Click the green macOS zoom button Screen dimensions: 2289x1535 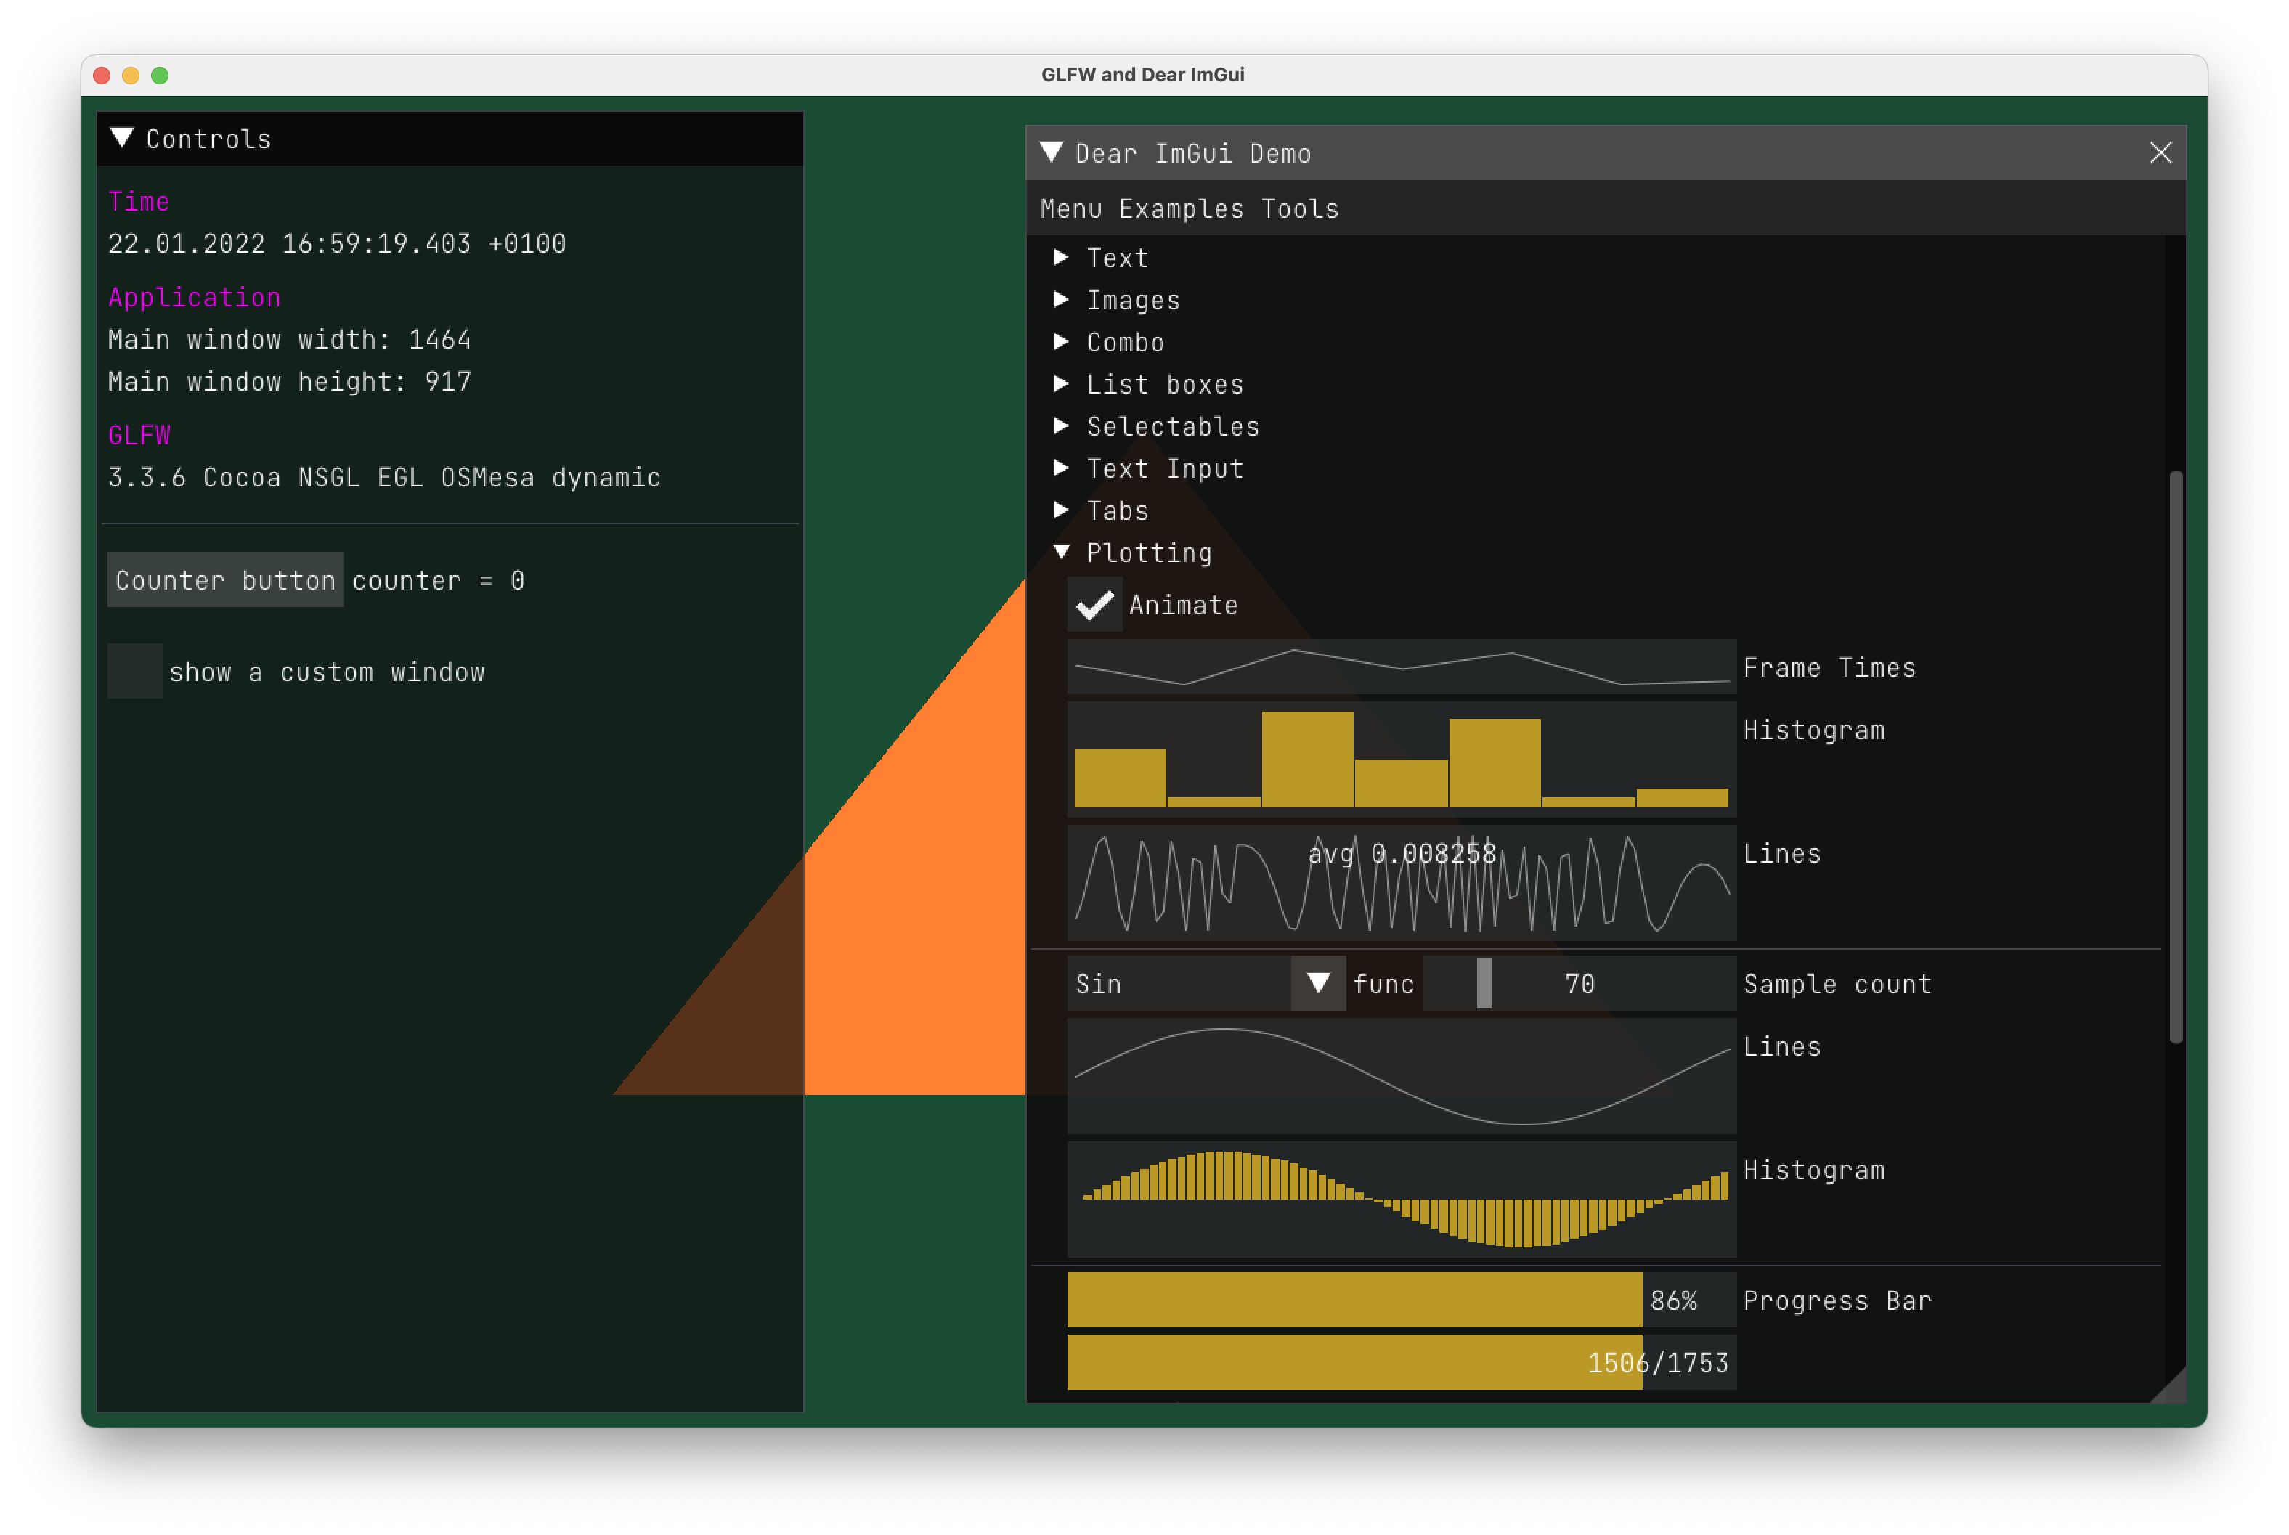160,76
